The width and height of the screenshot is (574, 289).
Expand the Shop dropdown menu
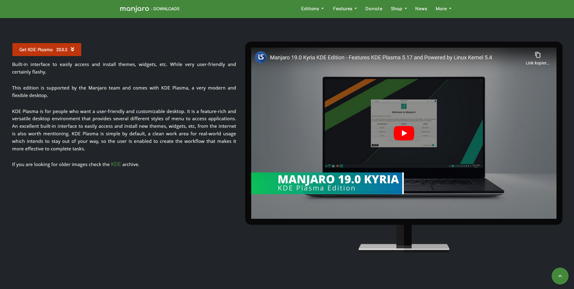pyautogui.click(x=399, y=9)
